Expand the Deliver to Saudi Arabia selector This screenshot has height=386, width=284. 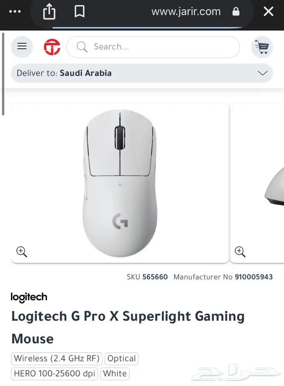tap(142, 73)
